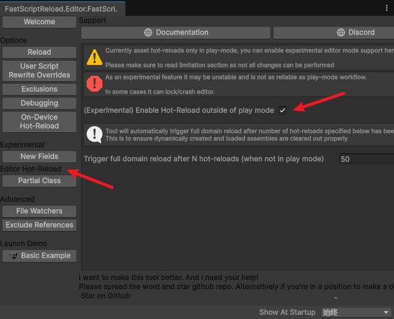Screen dimensions: 394x319
Task: Click the 'Launch Demo' heading text
Action: tap(24, 244)
